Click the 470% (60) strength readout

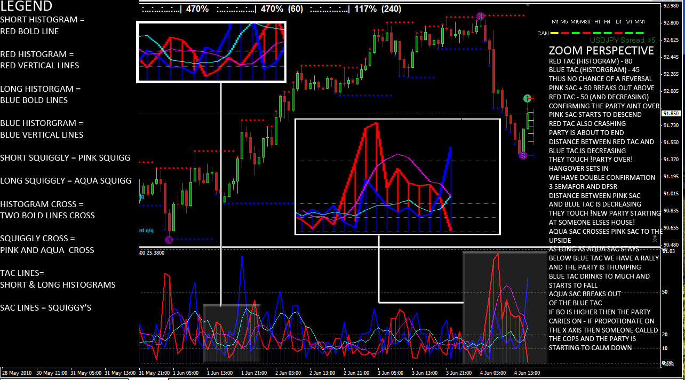[282, 9]
